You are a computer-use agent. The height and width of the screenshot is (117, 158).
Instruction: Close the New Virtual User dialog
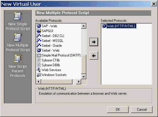154,4
